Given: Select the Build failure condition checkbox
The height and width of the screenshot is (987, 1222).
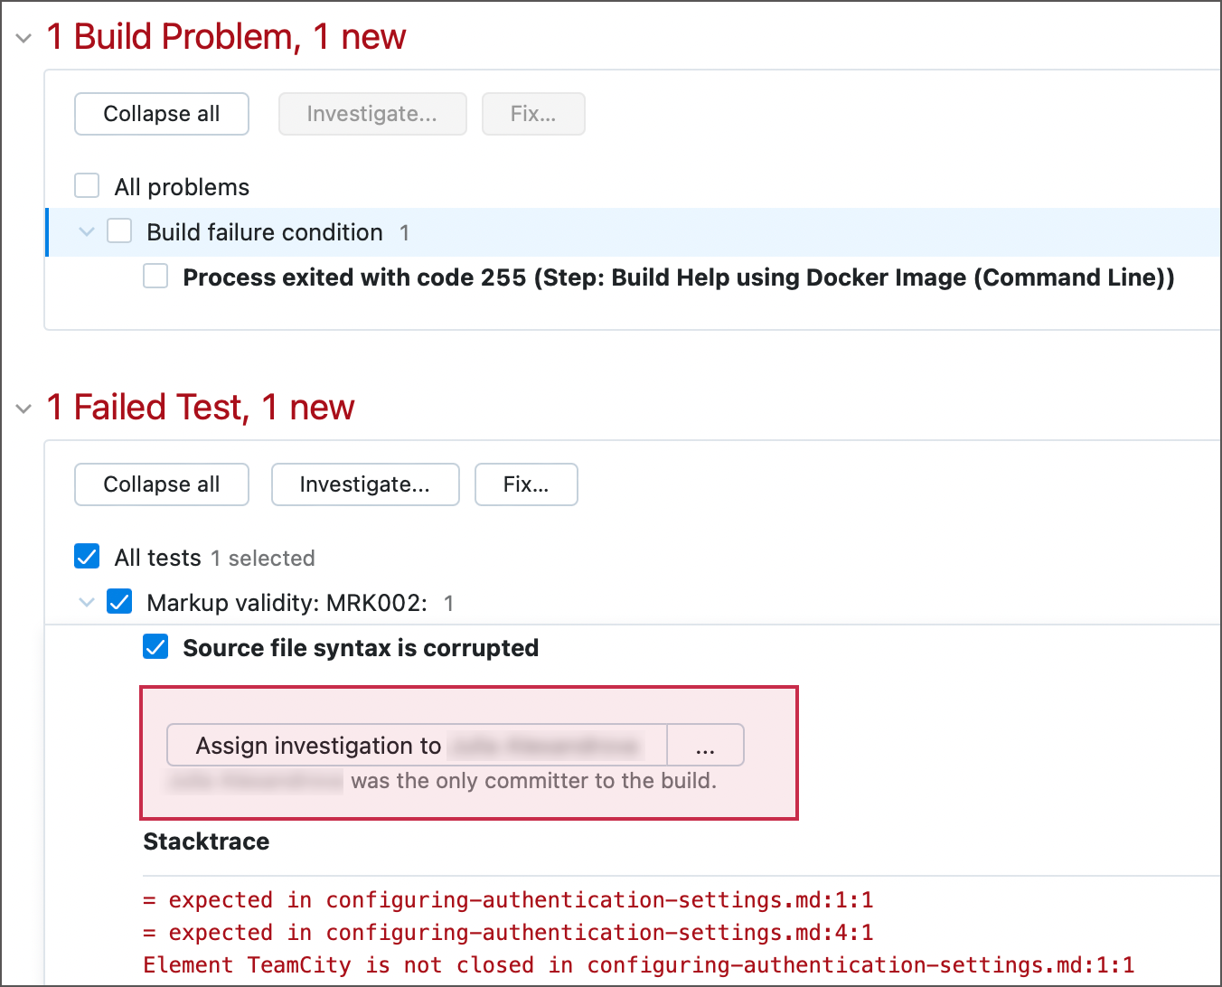Looking at the screenshot, I should [x=119, y=230].
